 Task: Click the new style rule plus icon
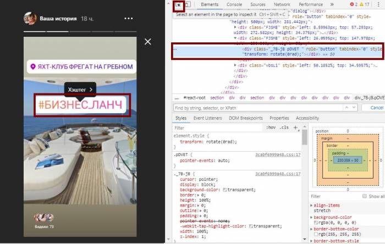(x=295, y=127)
